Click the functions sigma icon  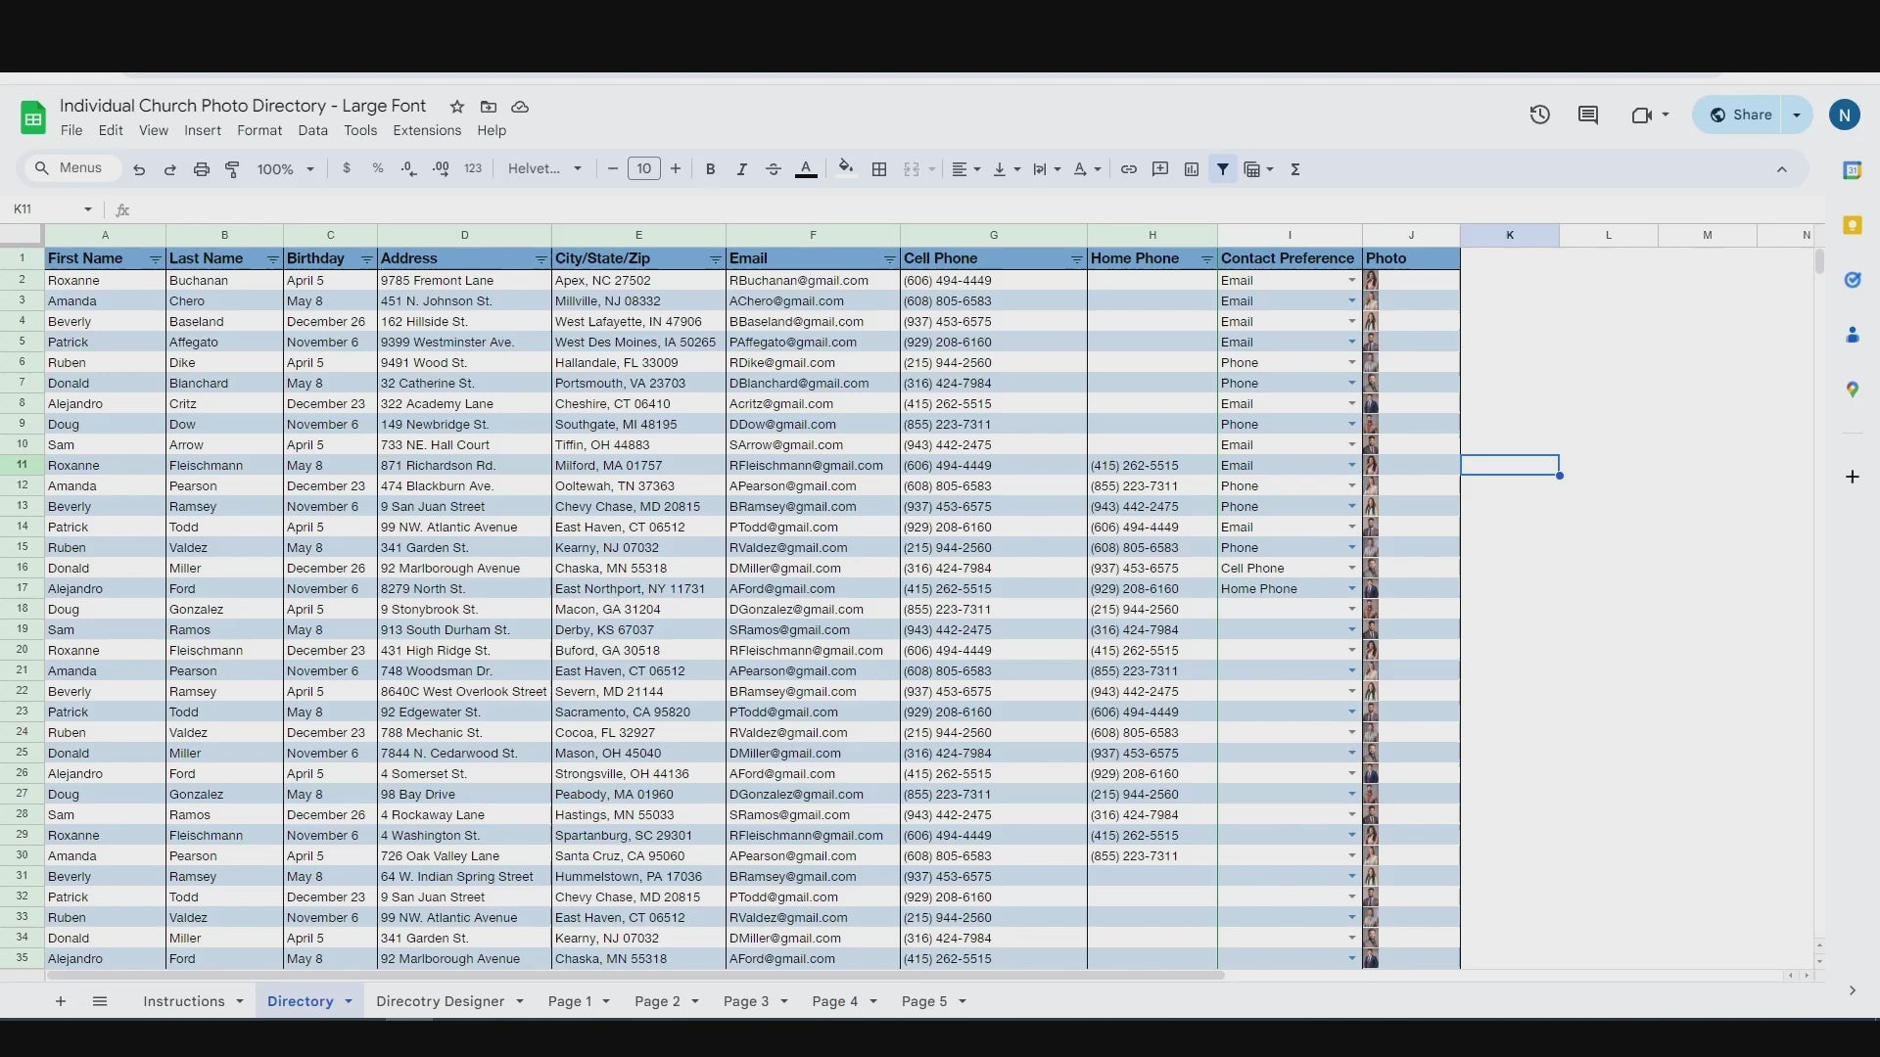pyautogui.click(x=1294, y=169)
